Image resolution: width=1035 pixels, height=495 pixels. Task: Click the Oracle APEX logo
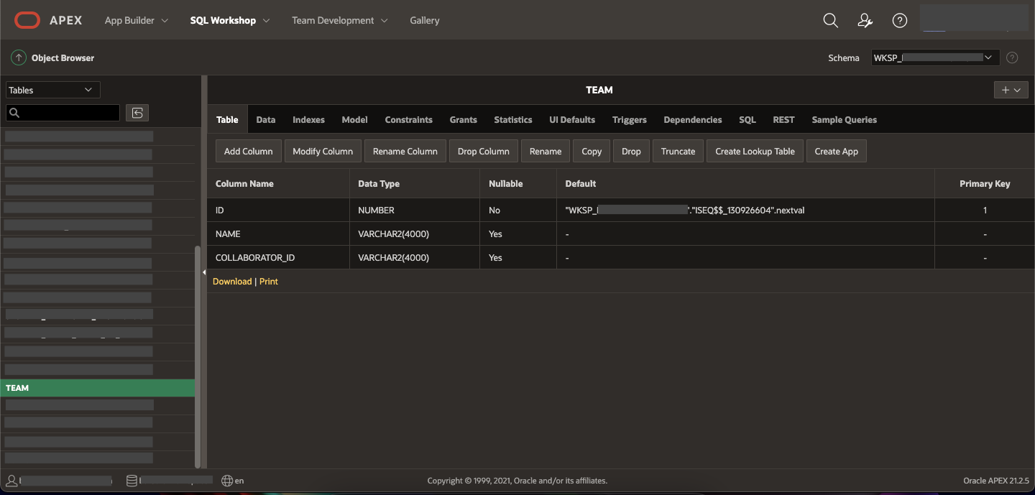click(x=48, y=20)
